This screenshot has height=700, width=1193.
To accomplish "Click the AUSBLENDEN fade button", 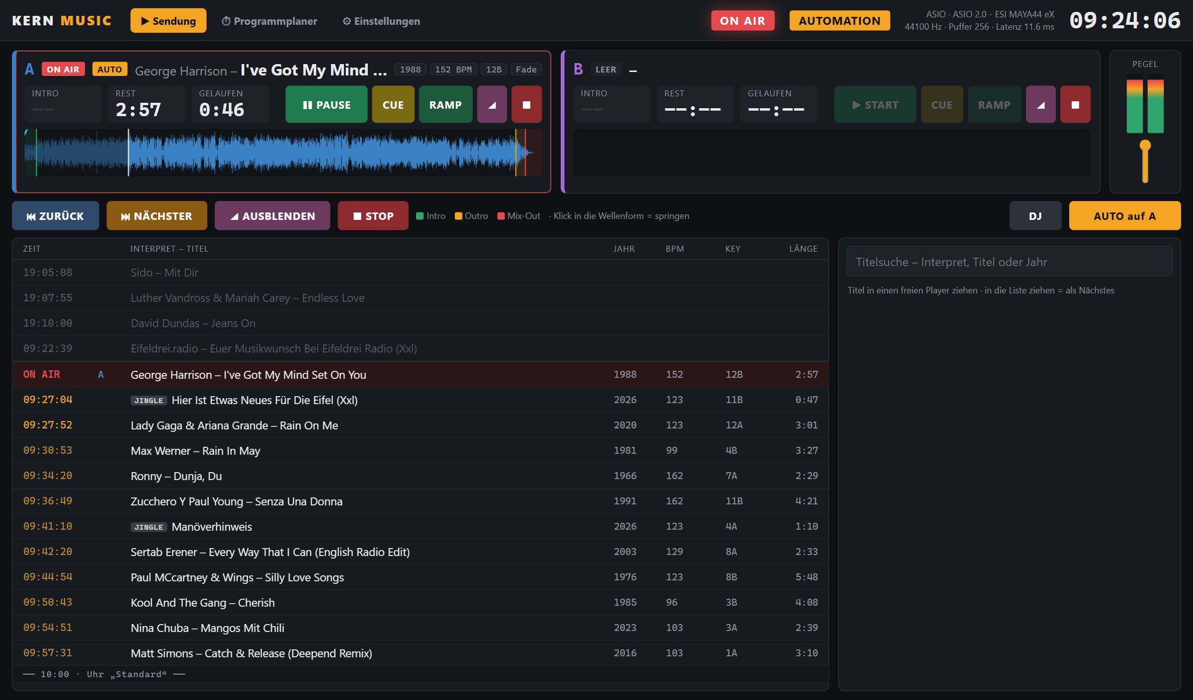I will 272,216.
